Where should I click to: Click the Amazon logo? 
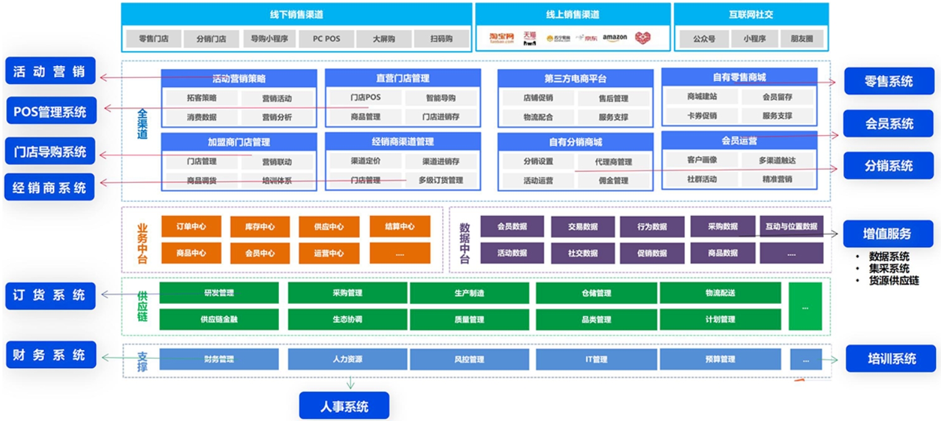pyautogui.click(x=615, y=39)
